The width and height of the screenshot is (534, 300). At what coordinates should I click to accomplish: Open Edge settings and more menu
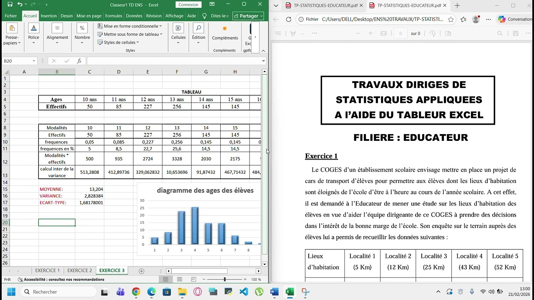pos(489,19)
